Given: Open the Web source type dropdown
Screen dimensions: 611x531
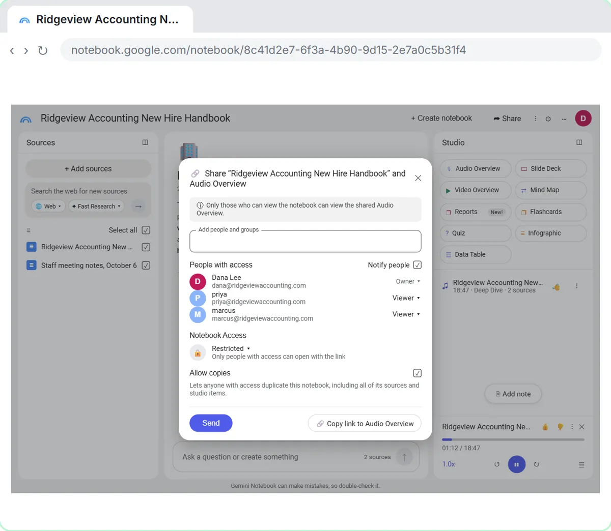Looking at the screenshot, I should point(49,206).
